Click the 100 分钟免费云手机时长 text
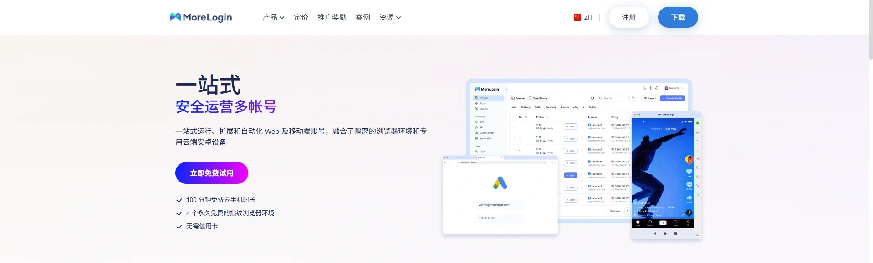This screenshot has height=263, width=873. click(x=221, y=200)
